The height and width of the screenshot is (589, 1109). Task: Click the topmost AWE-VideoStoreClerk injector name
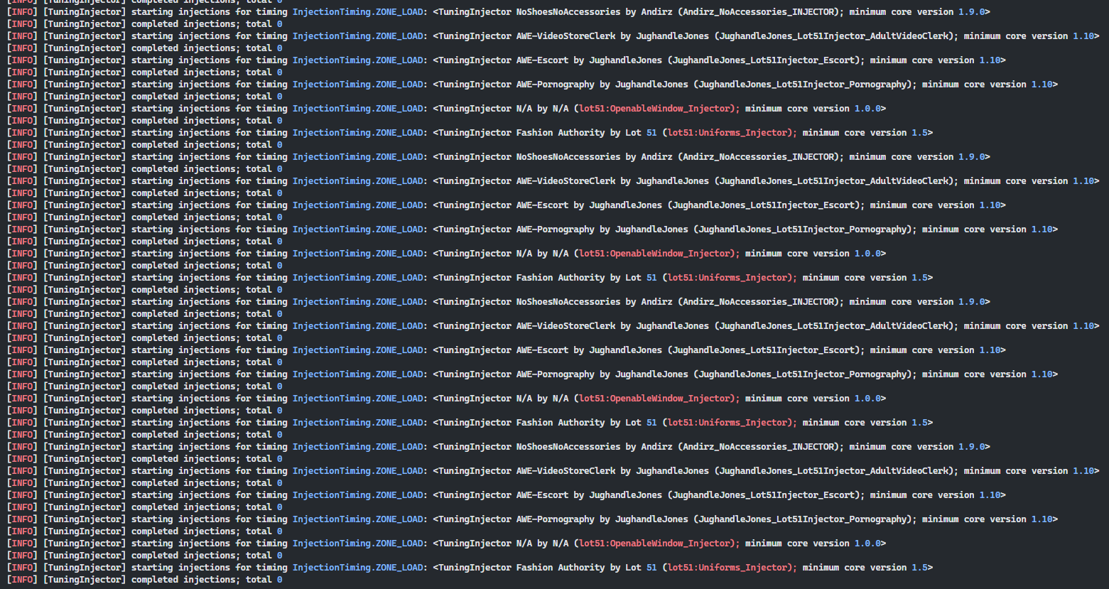click(566, 36)
